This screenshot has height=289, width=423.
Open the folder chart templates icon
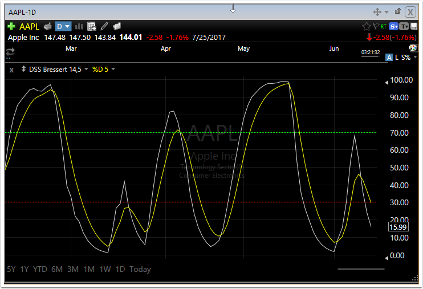pos(117,26)
